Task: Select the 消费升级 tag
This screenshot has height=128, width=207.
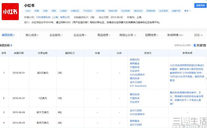Action: tap(176, 11)
